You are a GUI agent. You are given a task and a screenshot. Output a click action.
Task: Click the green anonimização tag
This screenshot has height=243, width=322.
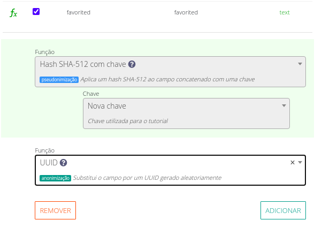(55, 178)
